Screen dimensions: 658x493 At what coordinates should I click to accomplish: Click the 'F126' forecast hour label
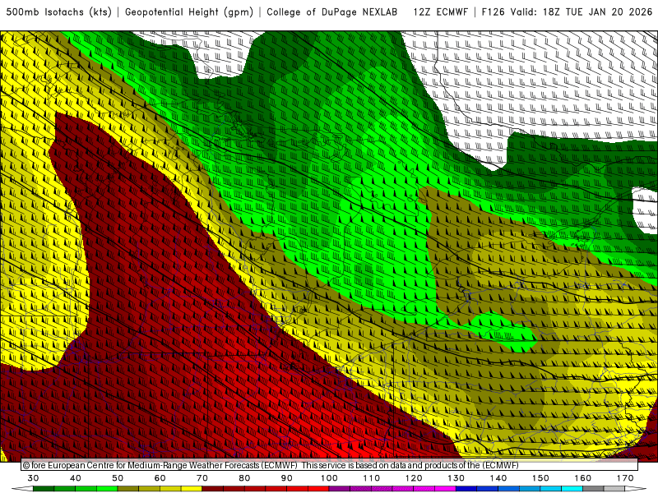[x=493, y=12]
